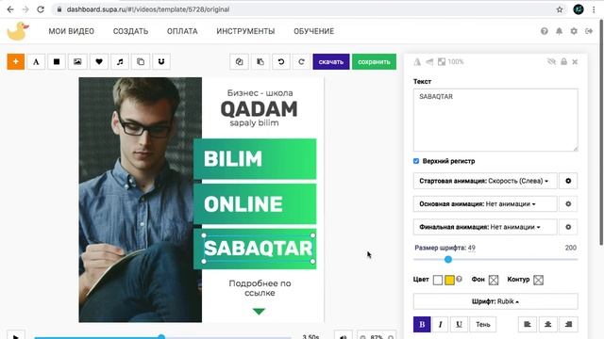Click the timeline playhead marker
The width and height of the screenshot is (604, 339).
click(161, 337)
